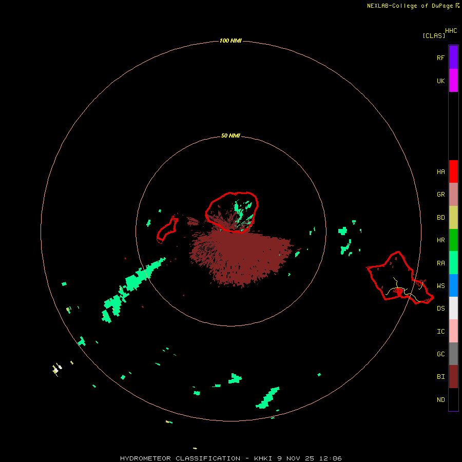Click the "HA" legend label
This screenshot has width=462, height=462.
point(440,172)
